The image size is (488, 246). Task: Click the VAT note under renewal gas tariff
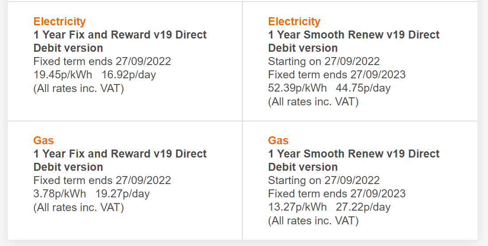tap(314, 221)
